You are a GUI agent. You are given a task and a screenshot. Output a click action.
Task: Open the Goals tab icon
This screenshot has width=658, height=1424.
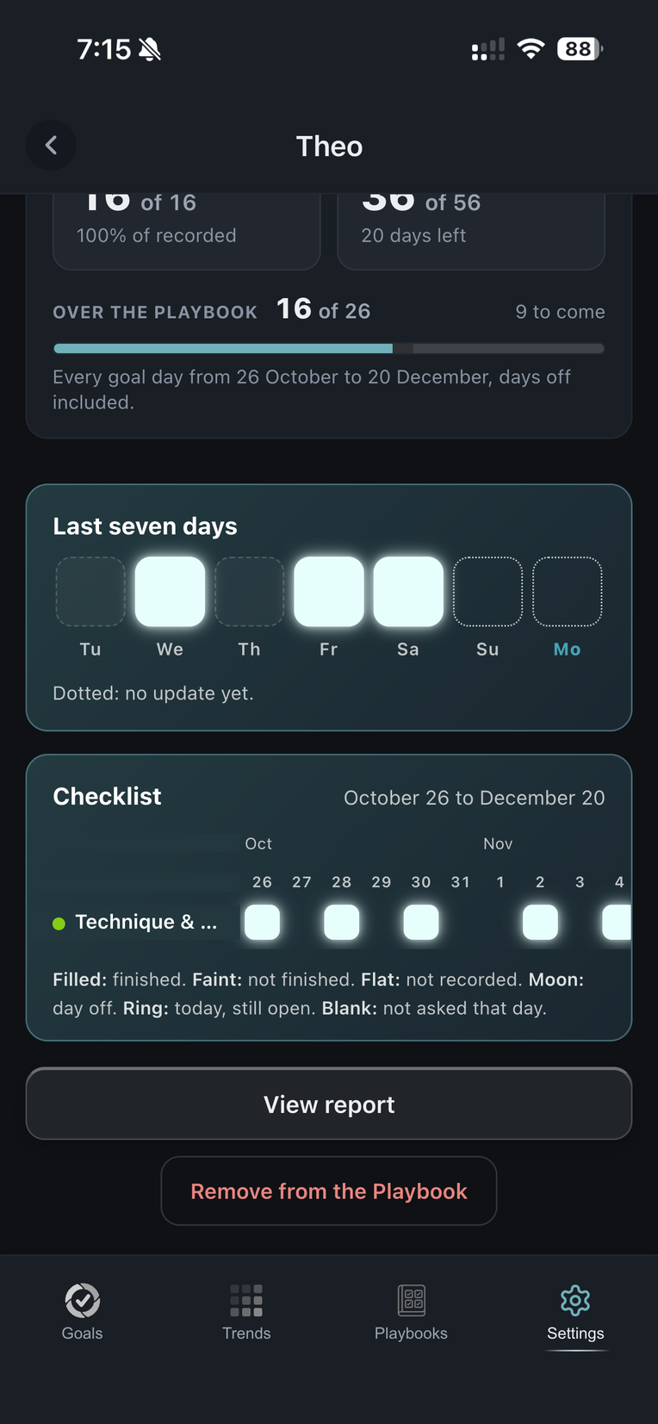tap(83, 1300)
